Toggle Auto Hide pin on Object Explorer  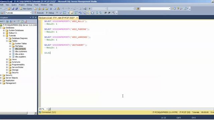tap(33, 17)
